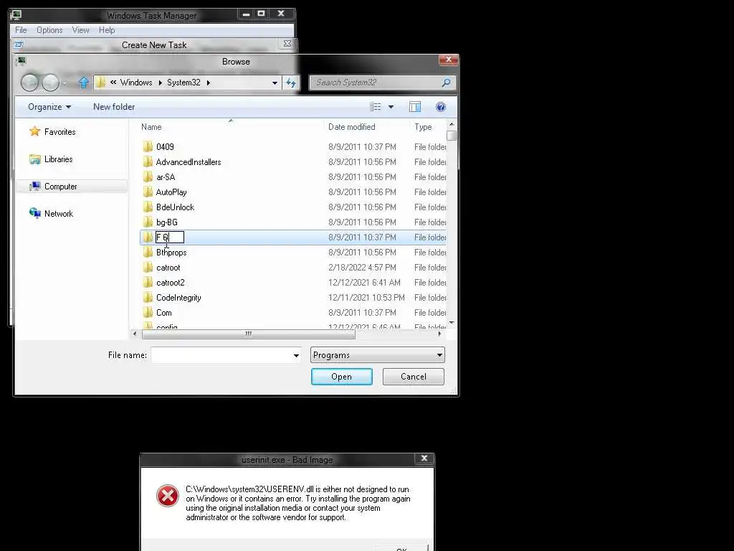Open the File name history dropdown
Image resolution: width=734 pixels, height=551 pixels.
pos(296,356)
